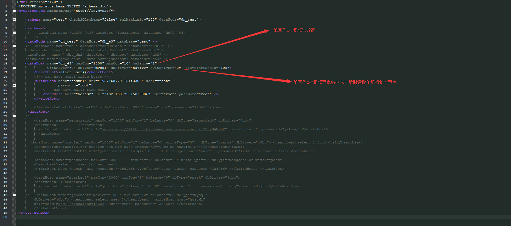Open the mongodb://192.168.0.99/test link
The image size is (511, 226).
[127, 169]
